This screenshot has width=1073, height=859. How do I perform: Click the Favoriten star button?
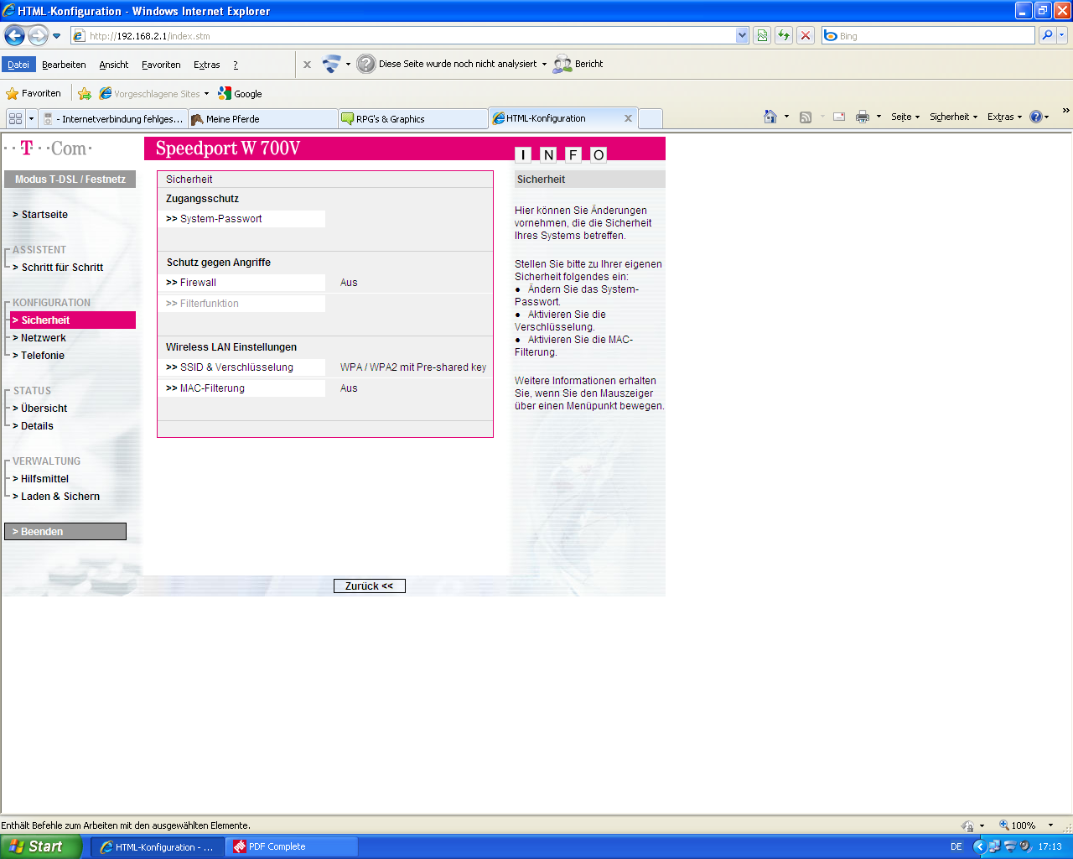[34, 93]
